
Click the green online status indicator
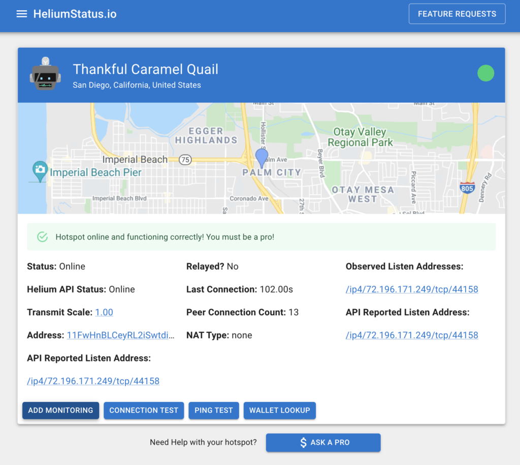(485, 74)
